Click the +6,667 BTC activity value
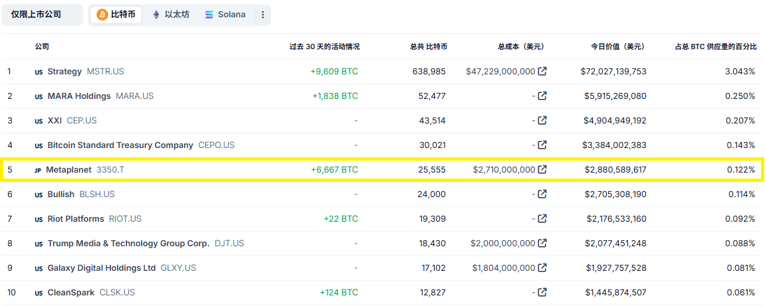 pos(334,169)
